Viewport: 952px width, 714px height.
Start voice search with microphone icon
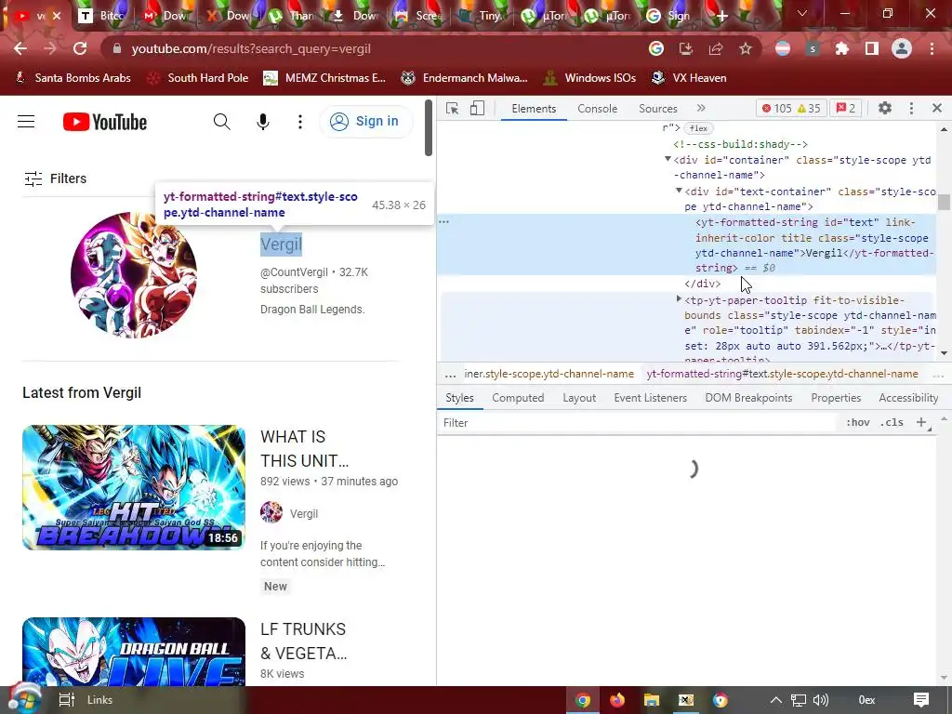coord(263,122)
